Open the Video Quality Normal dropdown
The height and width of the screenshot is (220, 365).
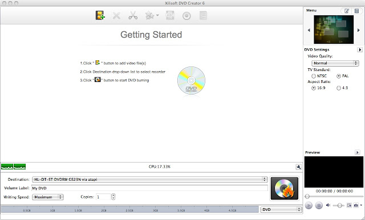(x=335, y=63)
